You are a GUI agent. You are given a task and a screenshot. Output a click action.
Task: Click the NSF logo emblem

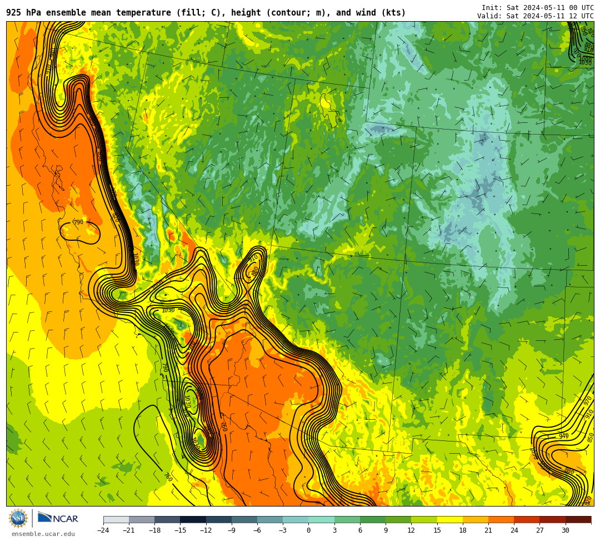(x=18, y=519)
